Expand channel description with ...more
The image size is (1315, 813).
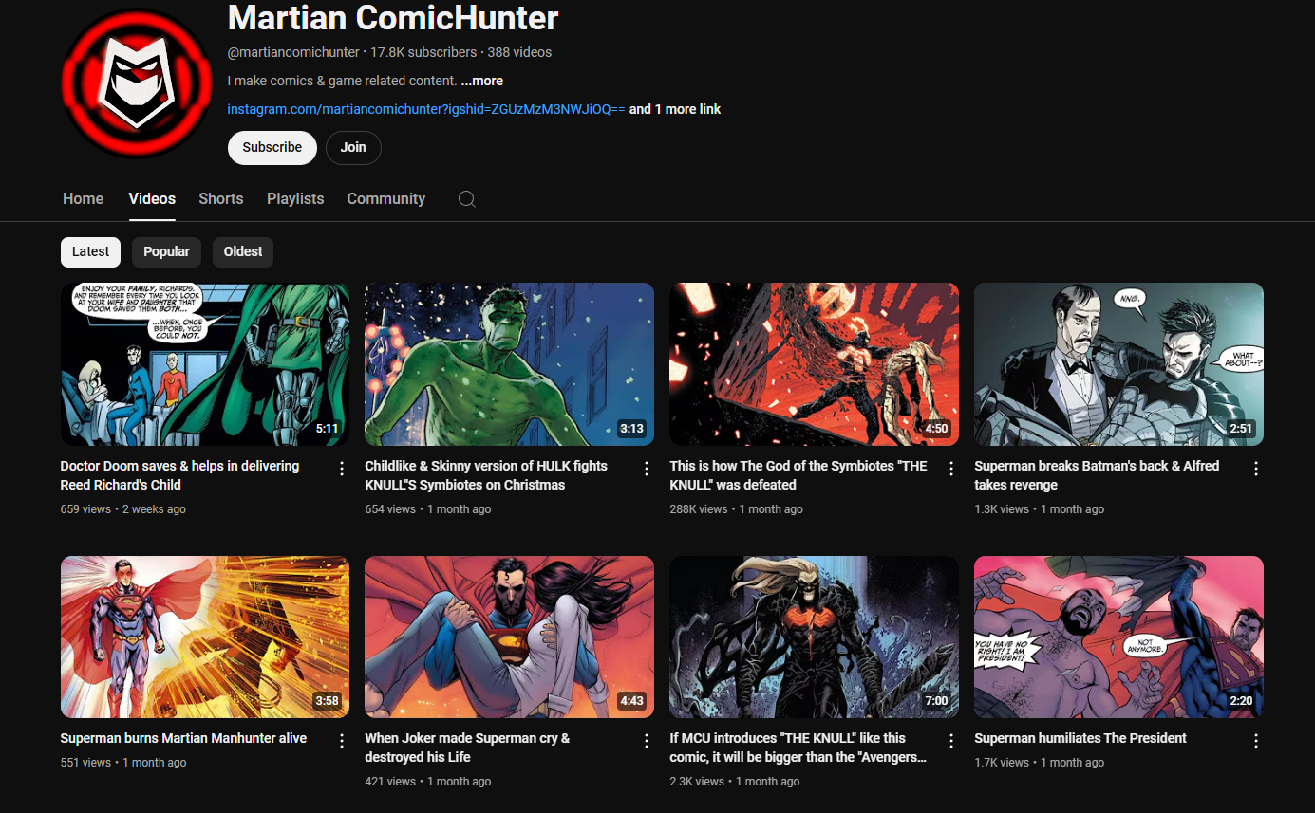pyautogui.click(x=482, y=81)
